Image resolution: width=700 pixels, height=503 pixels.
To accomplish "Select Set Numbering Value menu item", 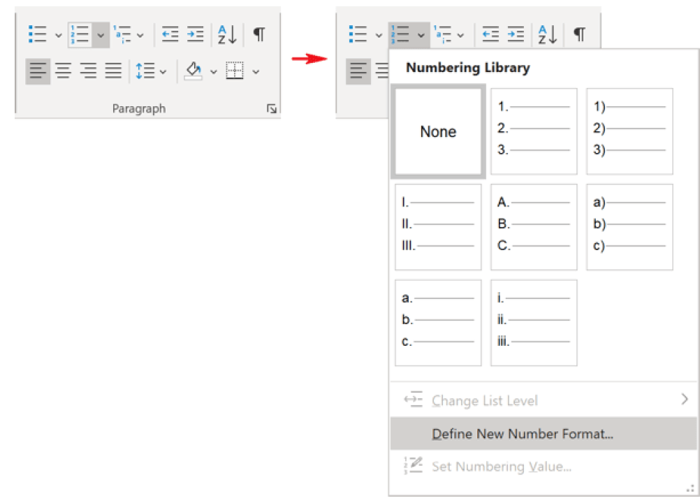I will coord(544,467).
